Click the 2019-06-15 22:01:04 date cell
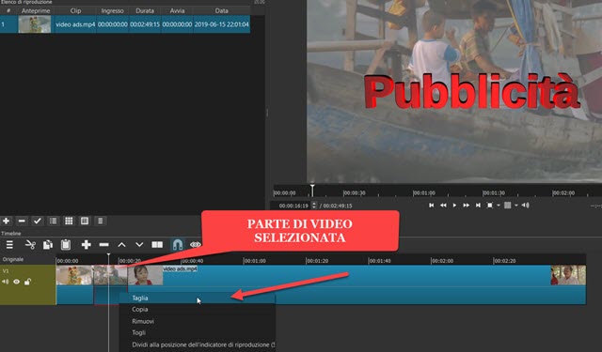Viewport: 602px width, 352px height. point(222,24)
